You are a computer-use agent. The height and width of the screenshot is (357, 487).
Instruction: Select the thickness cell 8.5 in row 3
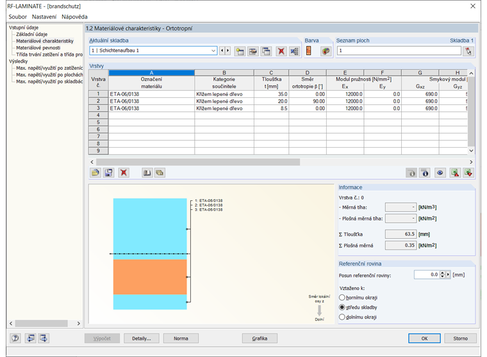coord(271,108)
